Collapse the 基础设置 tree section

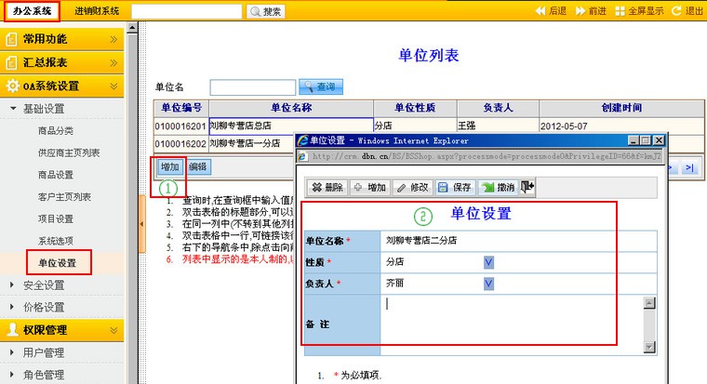(x=39, y=109)
